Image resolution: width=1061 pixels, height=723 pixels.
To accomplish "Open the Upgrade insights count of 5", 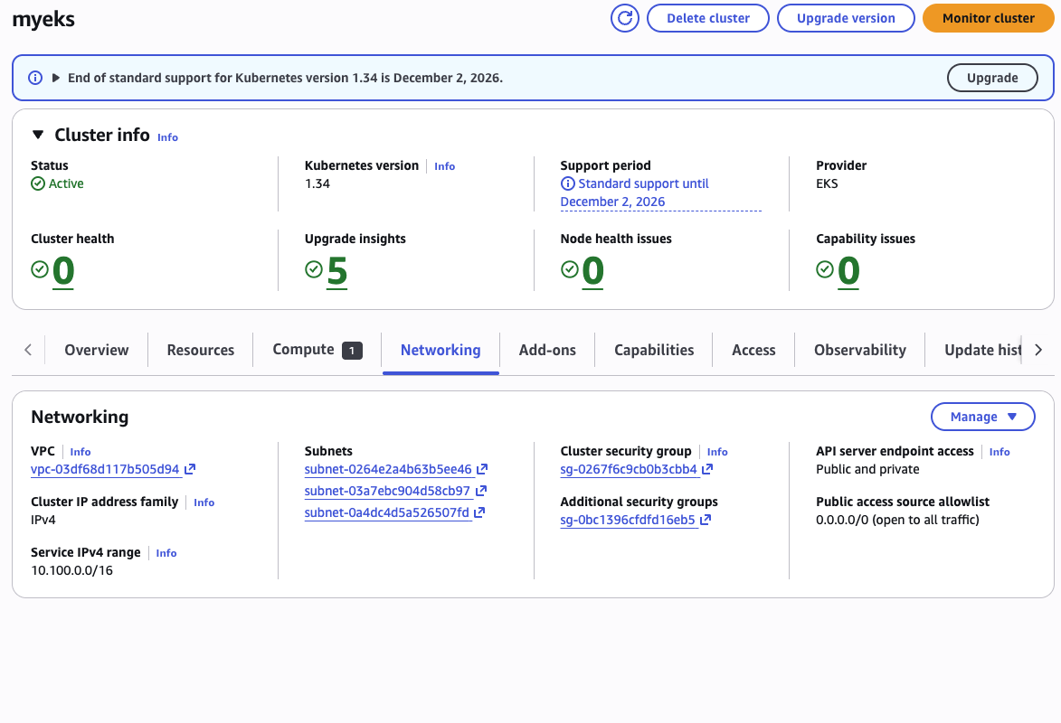I will tap(336, 271).
